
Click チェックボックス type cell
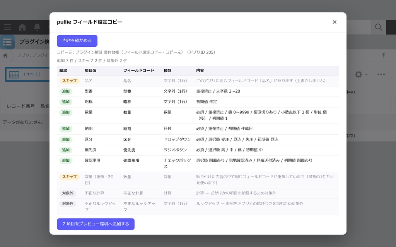pyautogui.click(x=177, y=164)
